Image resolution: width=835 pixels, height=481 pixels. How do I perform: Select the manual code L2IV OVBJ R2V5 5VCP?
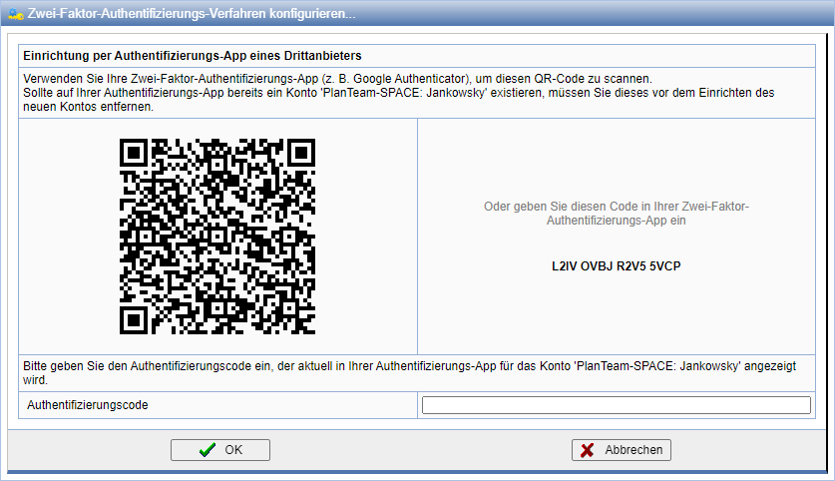coord(616,267)
